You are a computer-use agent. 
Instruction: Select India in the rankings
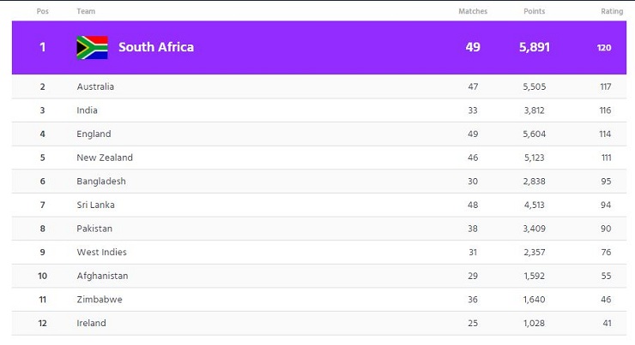(87, 110)
